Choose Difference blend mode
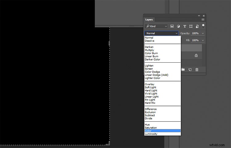Screen dimensions: 231x148 tap(163, 109)
